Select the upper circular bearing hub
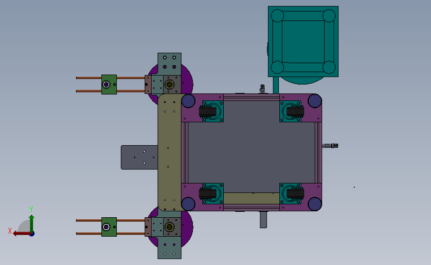Screen dimensions: 431x265 click(x=170, y=85)
